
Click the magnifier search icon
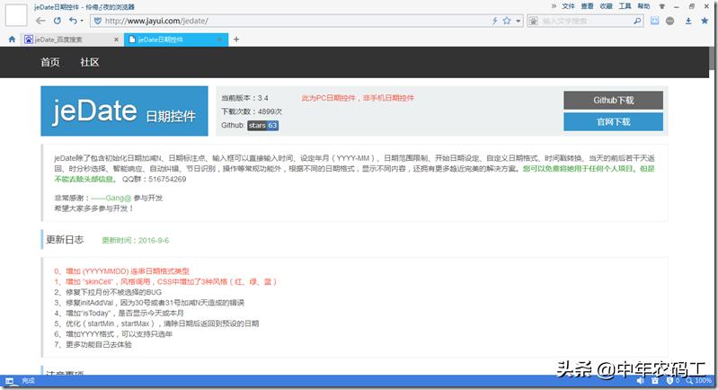click(x=637, y=21)
